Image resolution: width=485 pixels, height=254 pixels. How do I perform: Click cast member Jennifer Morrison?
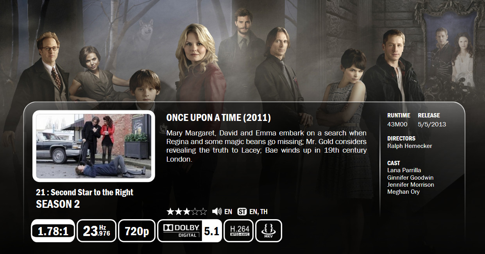click(411, 185)
